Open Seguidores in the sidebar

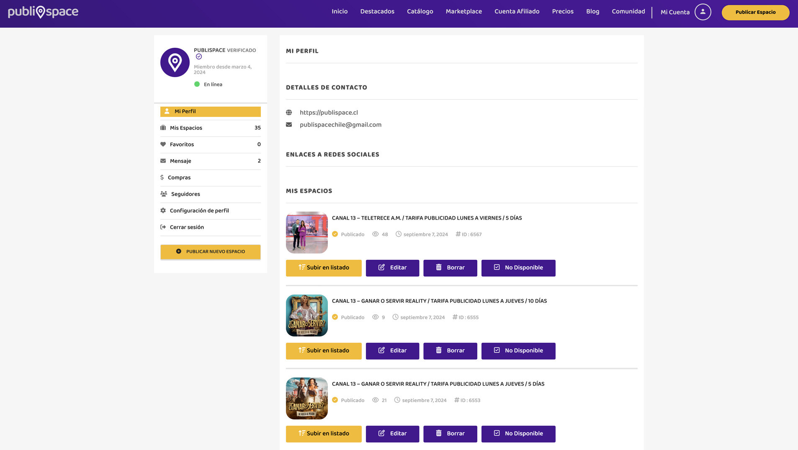coord(211,194)
